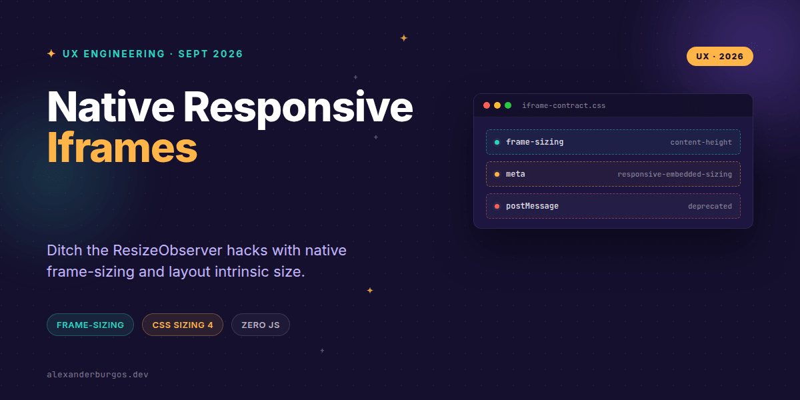Click the green window dot in code card
This screenshot has height=400, width=800.
(x=508, y=105)
